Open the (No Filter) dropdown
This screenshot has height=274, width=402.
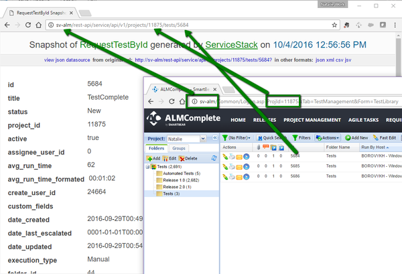tap(237, 138)
